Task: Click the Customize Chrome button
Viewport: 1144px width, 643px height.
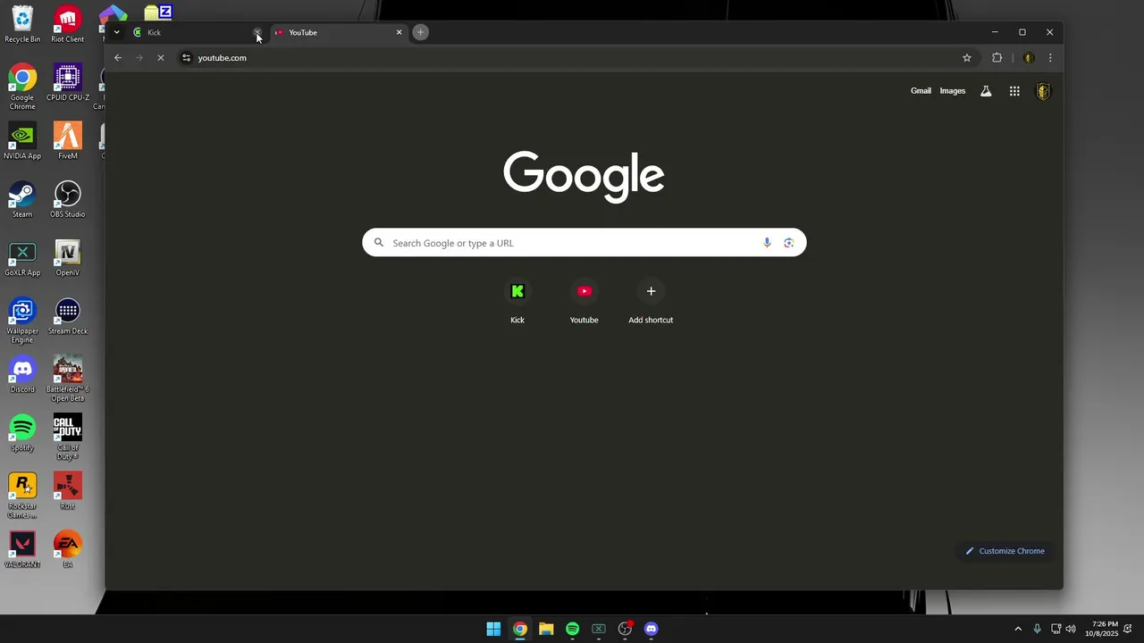Action: (1005, 551)
